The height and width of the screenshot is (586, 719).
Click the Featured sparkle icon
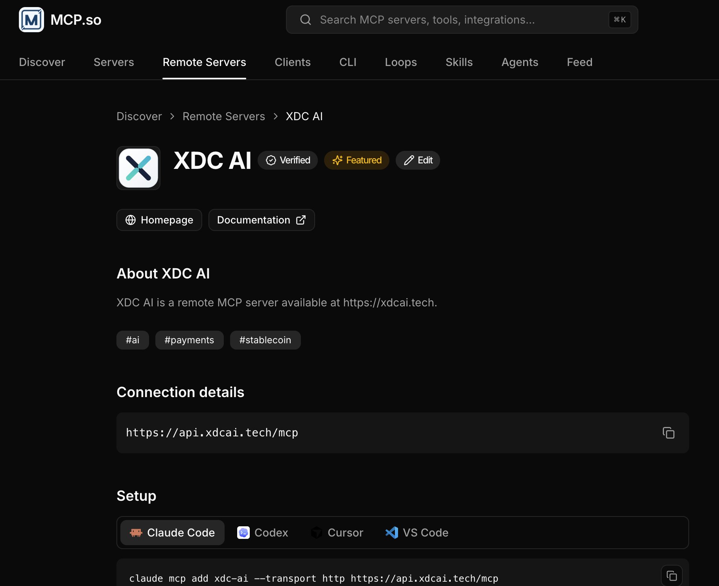337,160
